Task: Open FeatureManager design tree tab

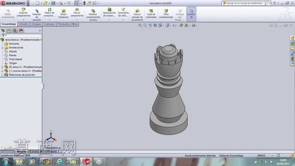Action: (3, 31)
